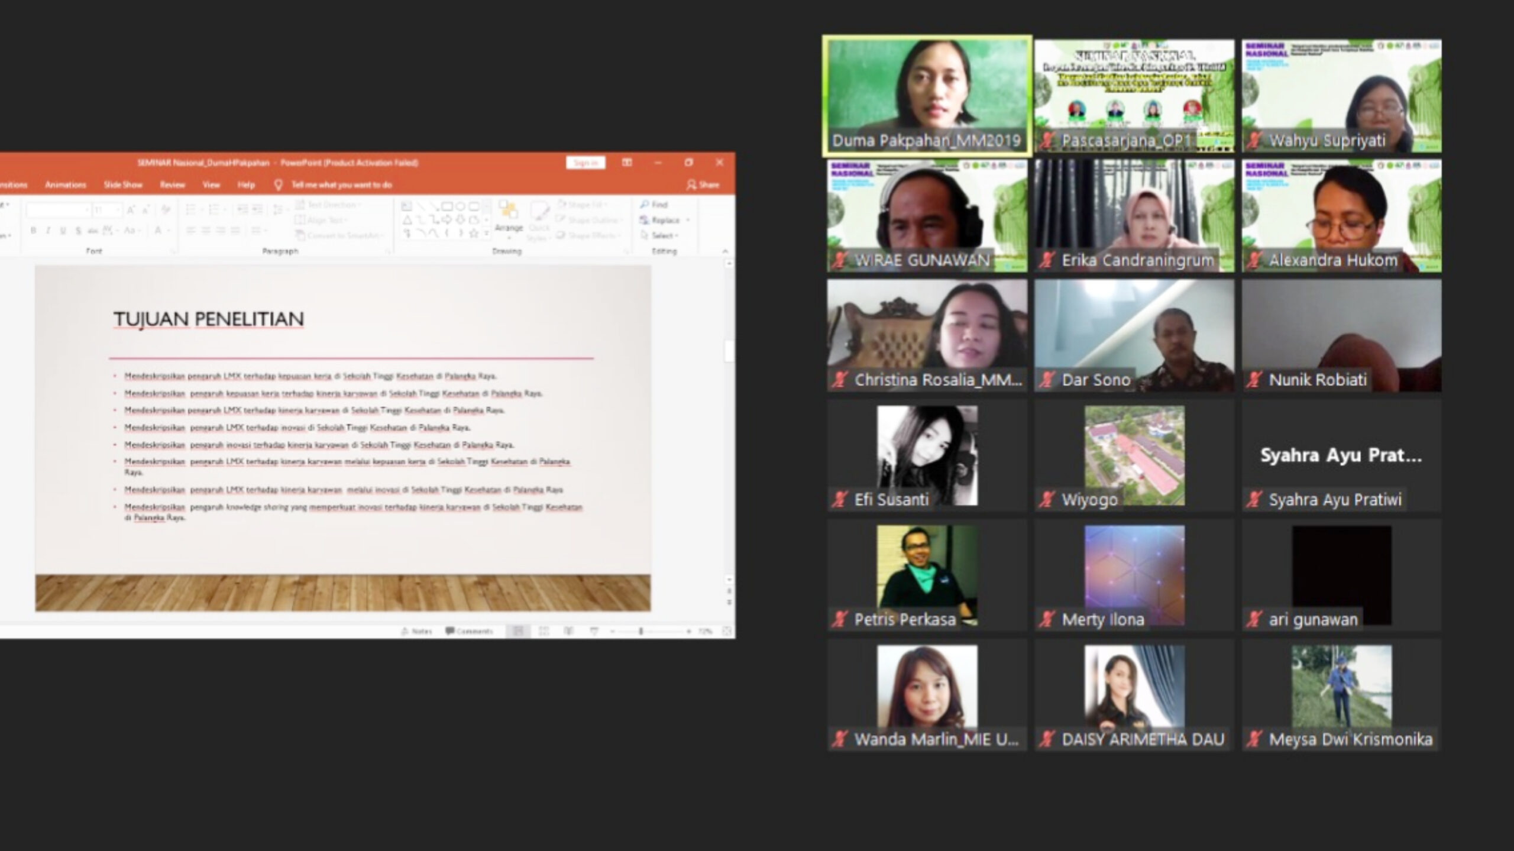Click the Fit slide to window icon
This screenshot has height=851, width=1514.
click(727, 632)
